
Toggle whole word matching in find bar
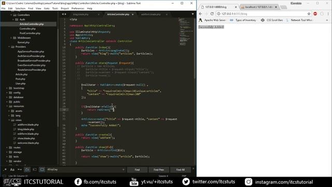click(x=20, y=170)
